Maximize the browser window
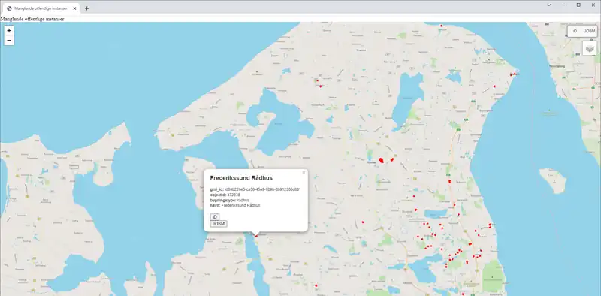The width and height of the screenshot is (601, 296). (x=578, y=5)
